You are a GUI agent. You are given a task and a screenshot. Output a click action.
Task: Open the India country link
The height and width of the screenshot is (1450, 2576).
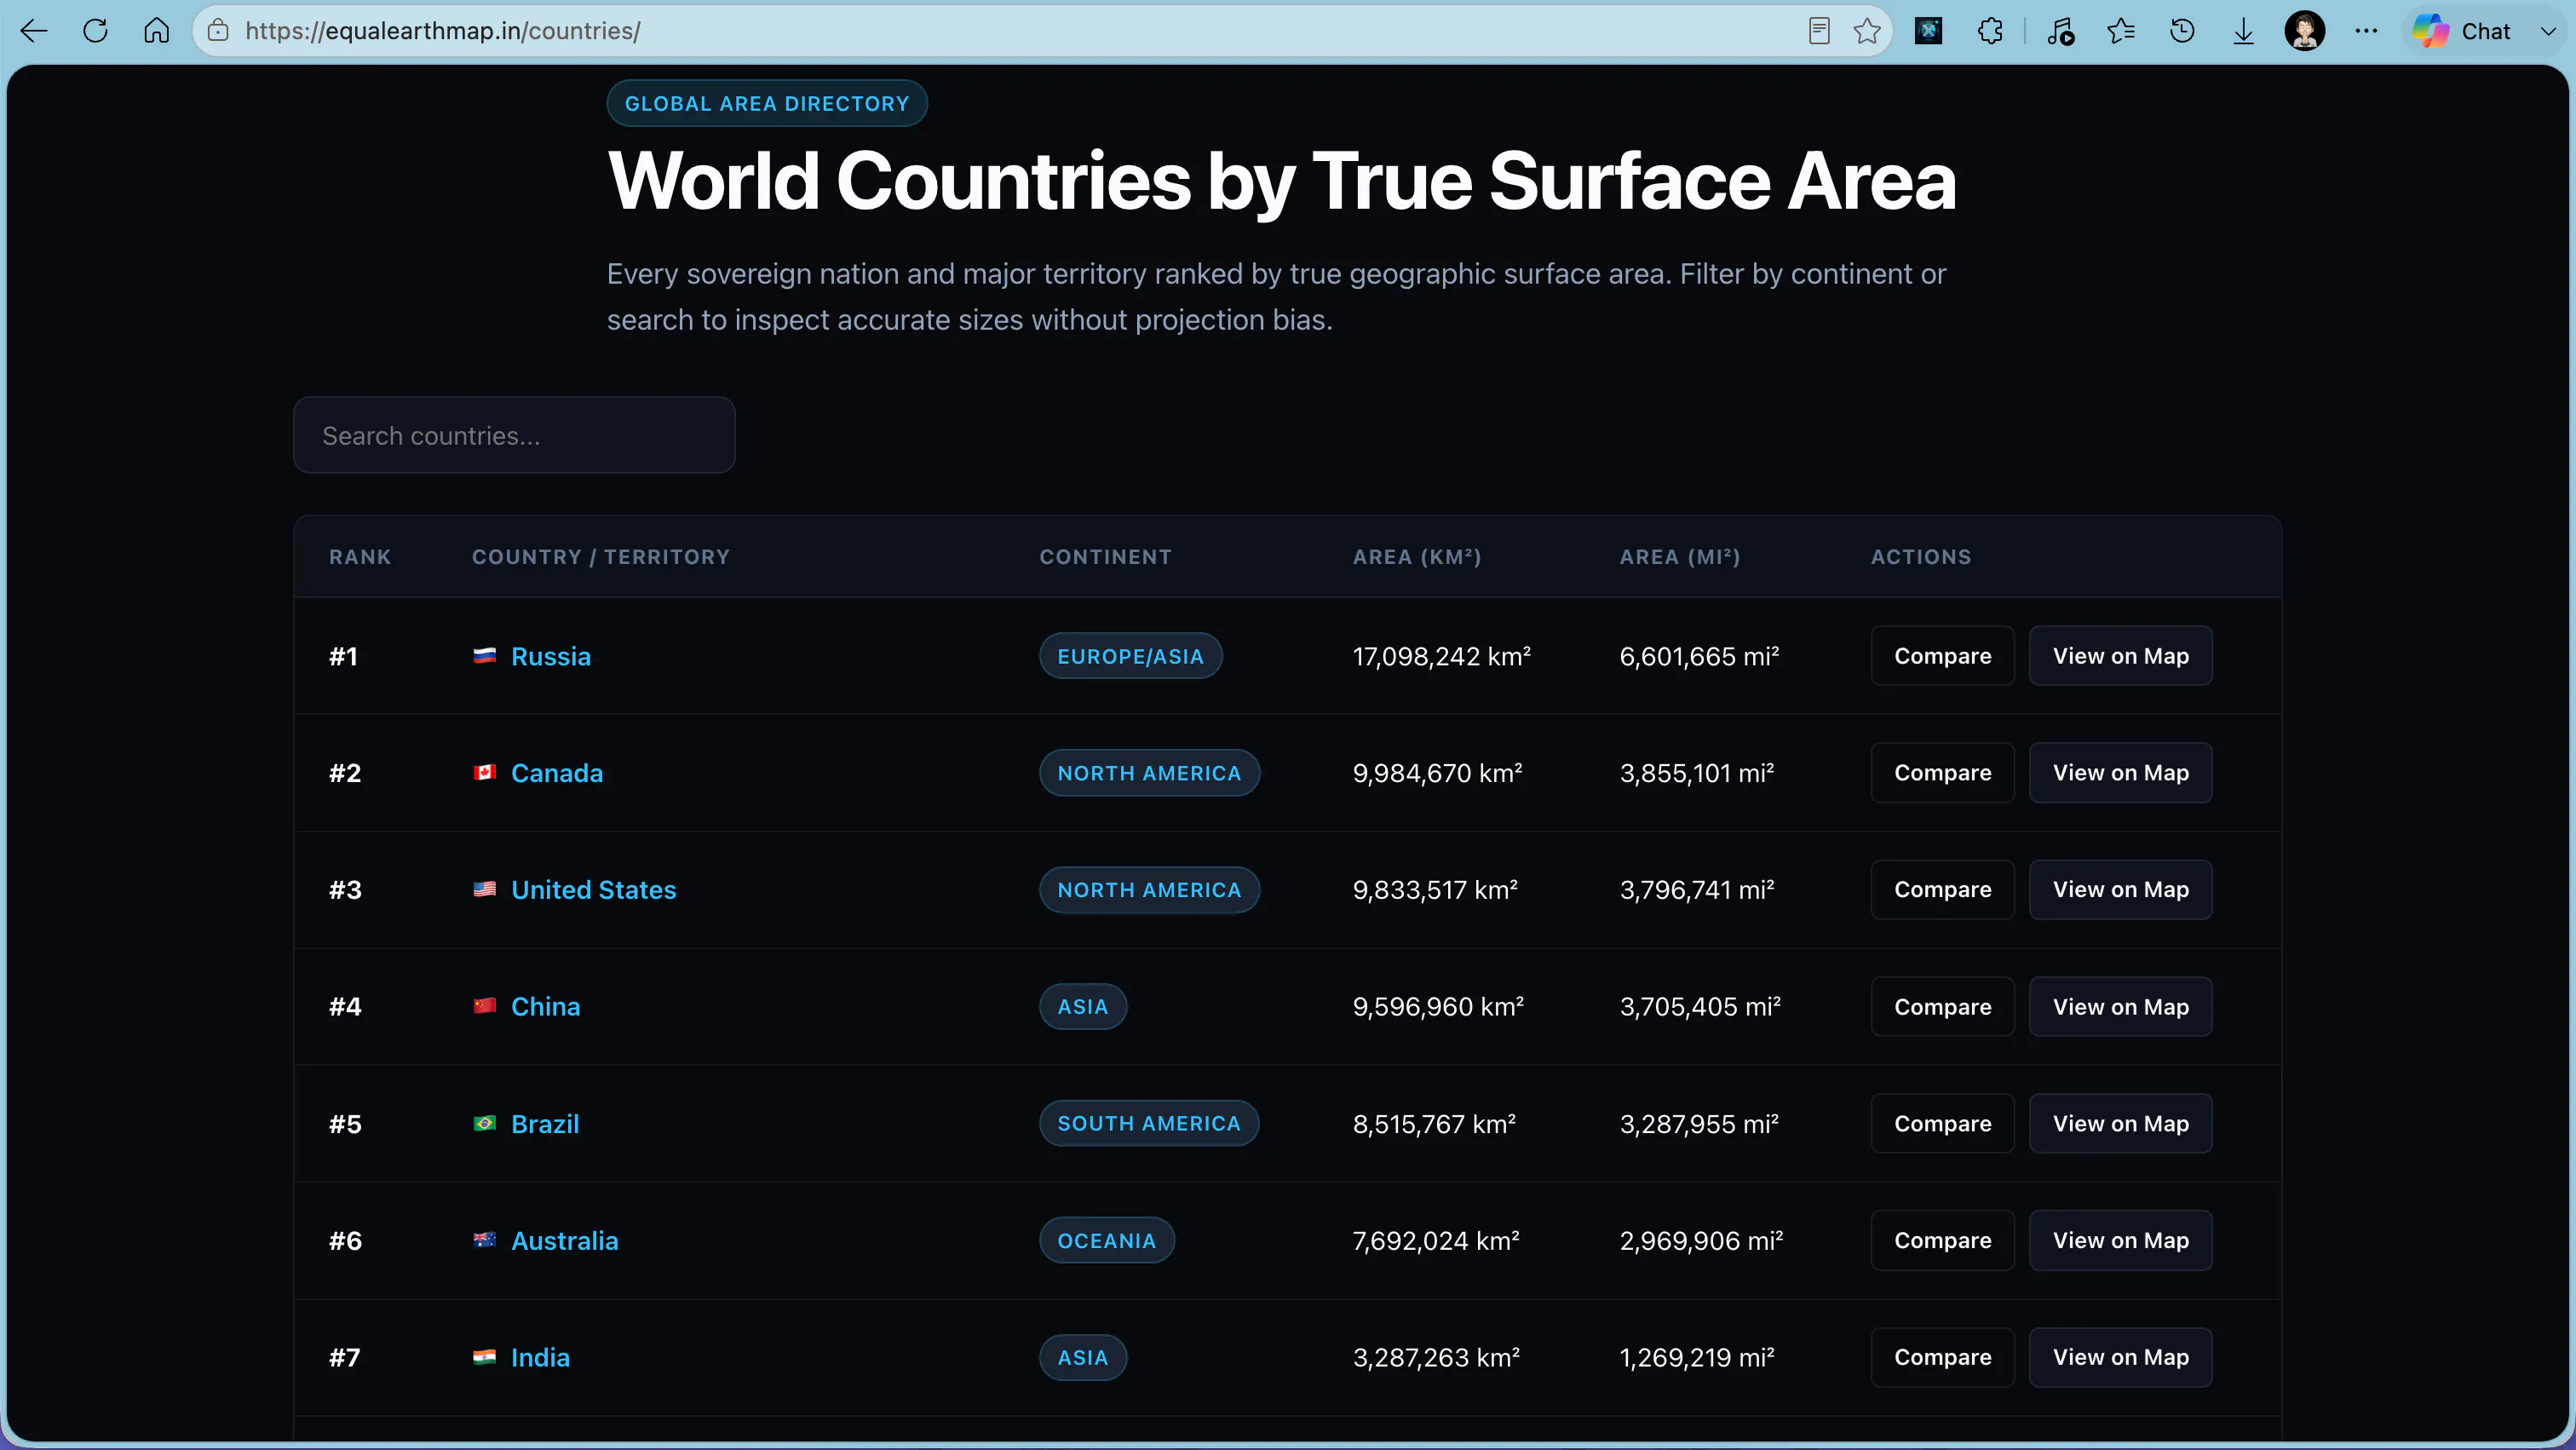point(540,1358)
